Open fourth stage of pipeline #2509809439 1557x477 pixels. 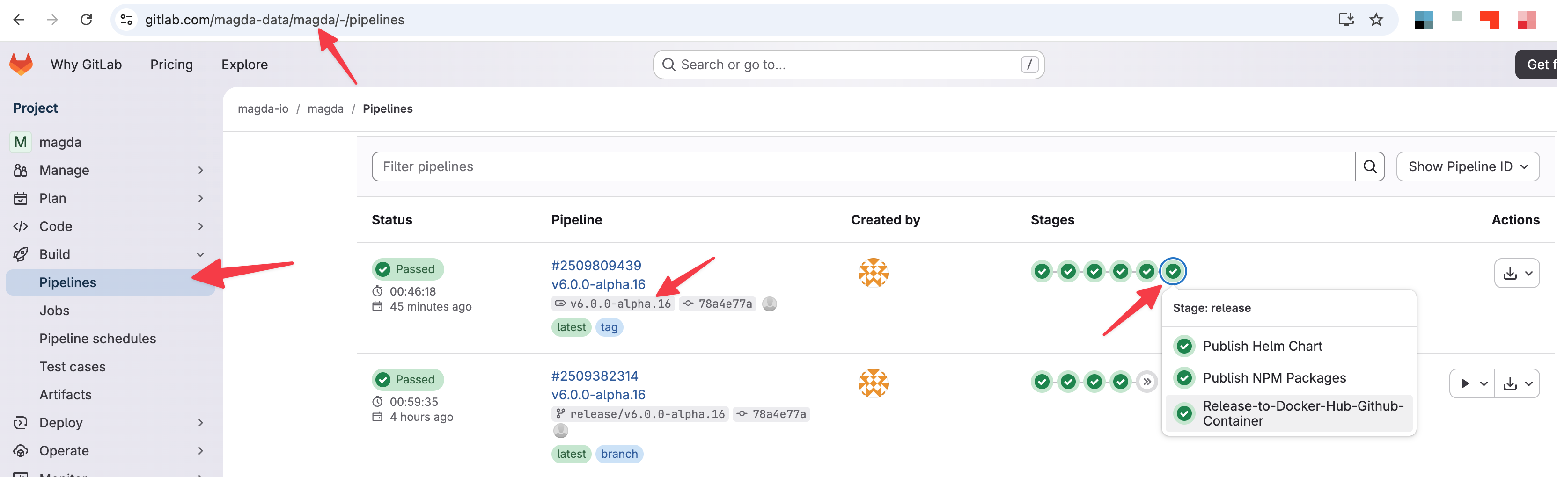tap(1121, 272)
